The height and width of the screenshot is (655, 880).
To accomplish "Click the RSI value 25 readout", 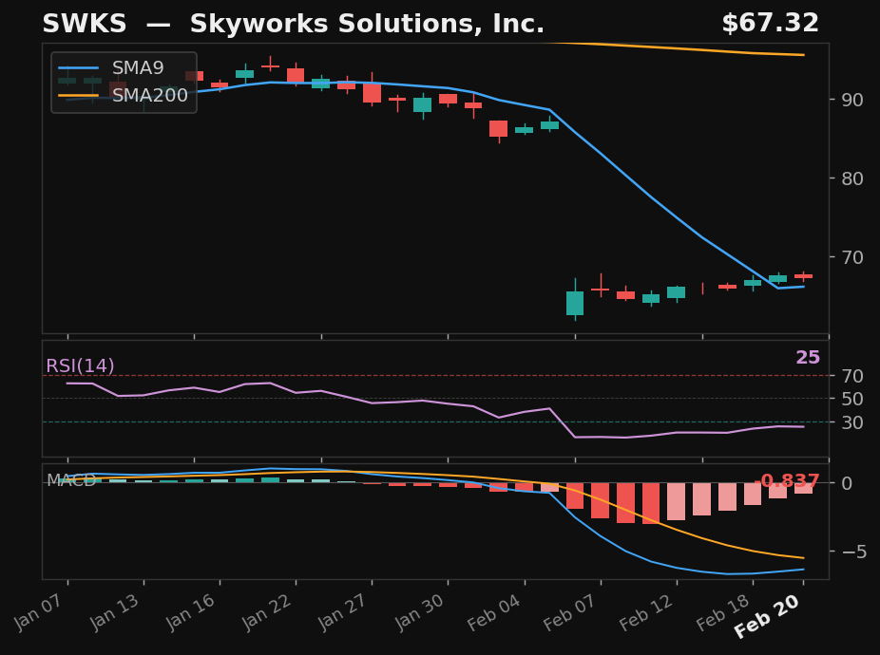I will [x=808, y=357].
